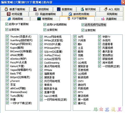
Task: Toggle the 爆米花 checkbox
Action: [x=75, y=103]
